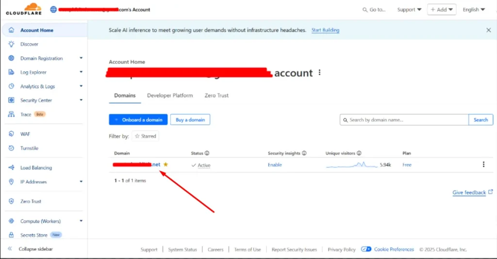Screen dimensions: 497x259
Task: Dismiss the Scale AI inference banner
Action: click(x=488, y=30)
